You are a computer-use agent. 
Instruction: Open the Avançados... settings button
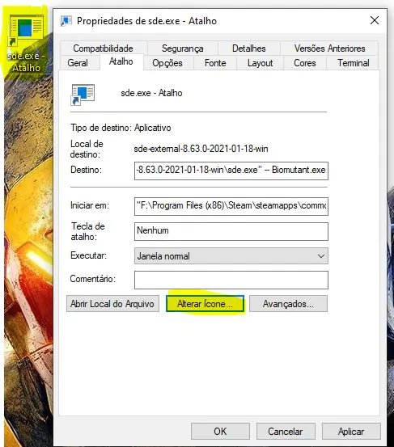point(288,304)
